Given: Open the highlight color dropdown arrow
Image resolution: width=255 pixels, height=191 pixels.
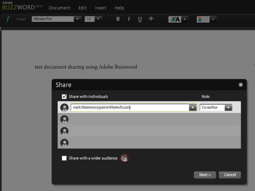Looking at the screenshot, I should point(213,19).
